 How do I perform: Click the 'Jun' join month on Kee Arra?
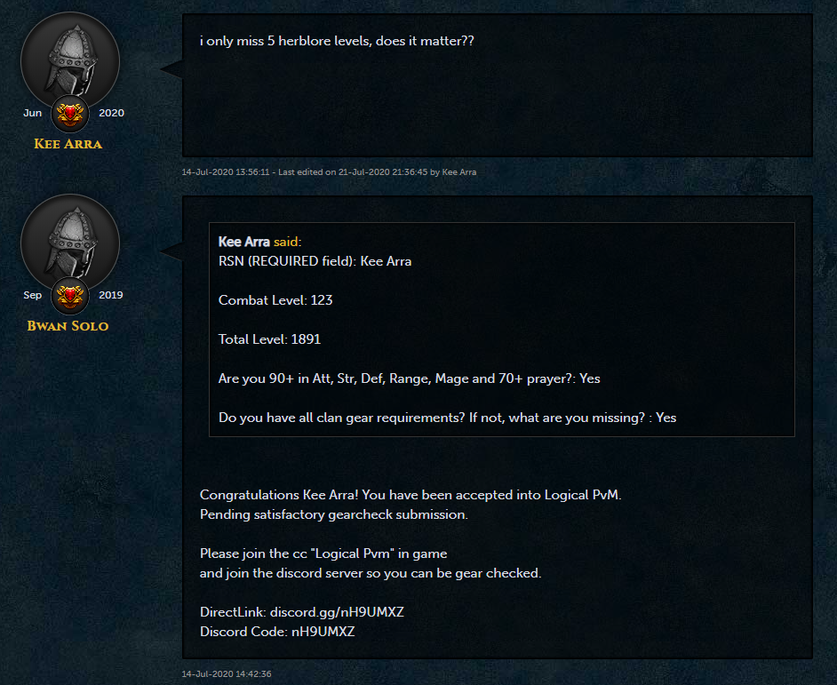(x=33, y=113)
